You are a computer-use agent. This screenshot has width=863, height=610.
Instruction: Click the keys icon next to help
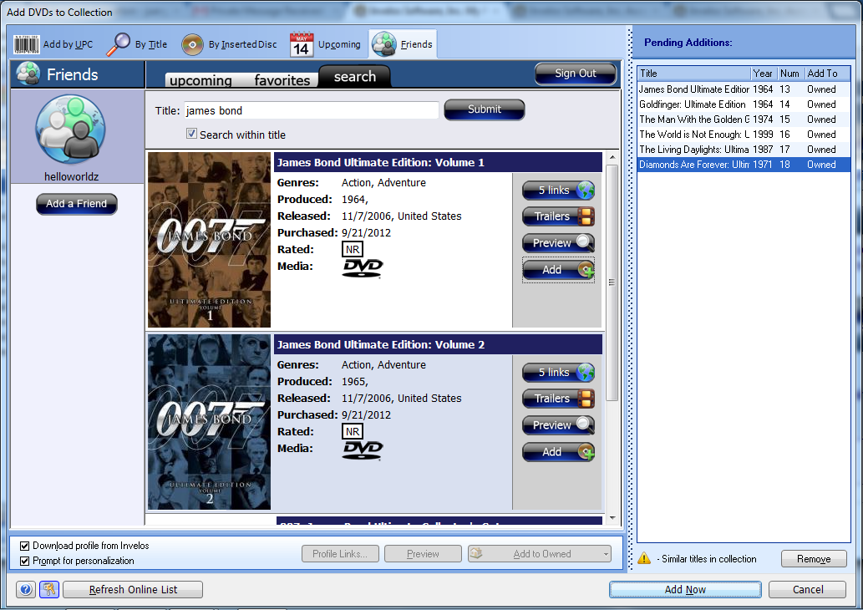[49, 590]
